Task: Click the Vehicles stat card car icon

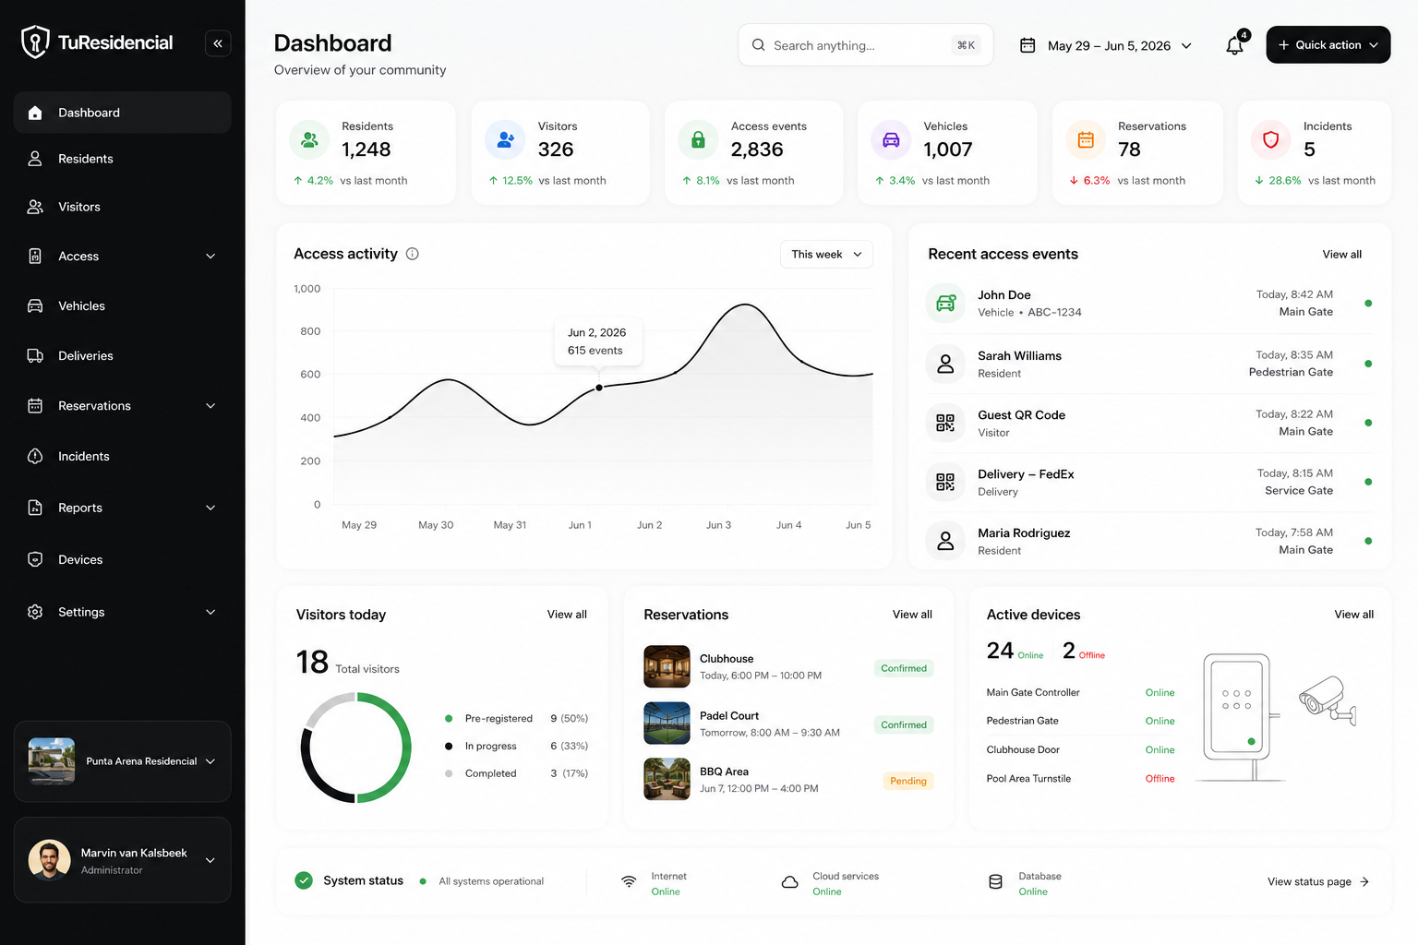Action: coord(891,140)
